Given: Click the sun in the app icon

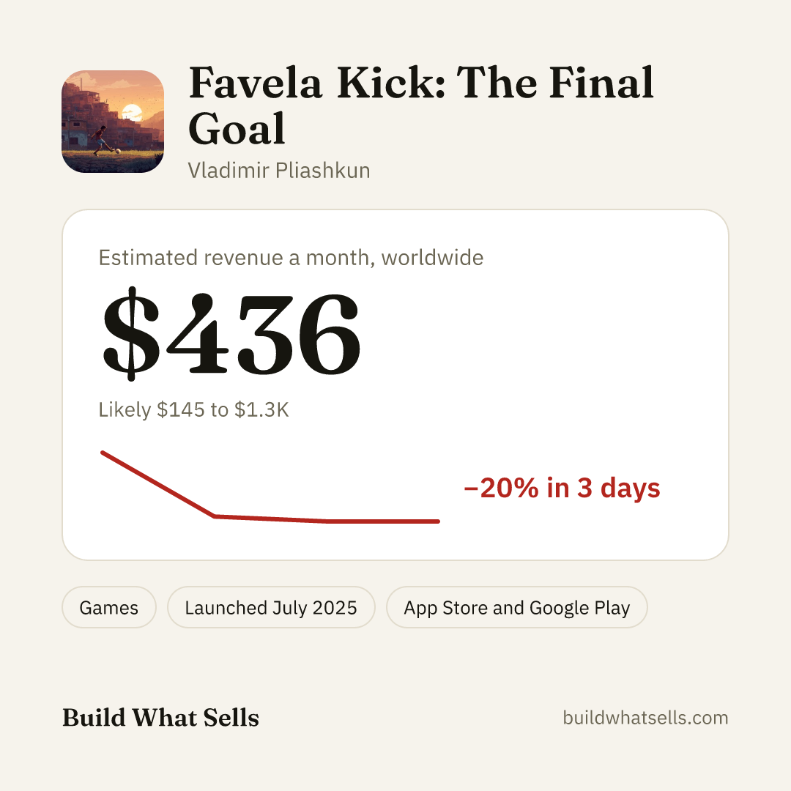Looking at the screenshot, I should [x=133, y=112].
